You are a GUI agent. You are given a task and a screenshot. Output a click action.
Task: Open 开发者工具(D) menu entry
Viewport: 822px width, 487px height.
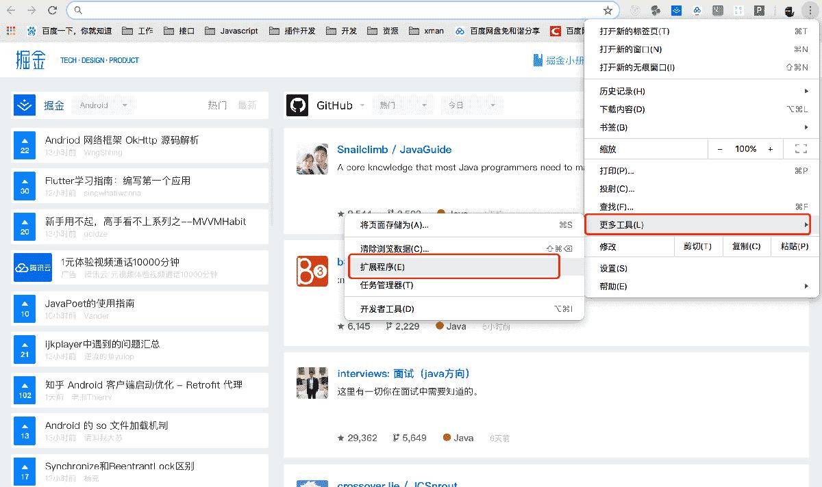(387, 308)
